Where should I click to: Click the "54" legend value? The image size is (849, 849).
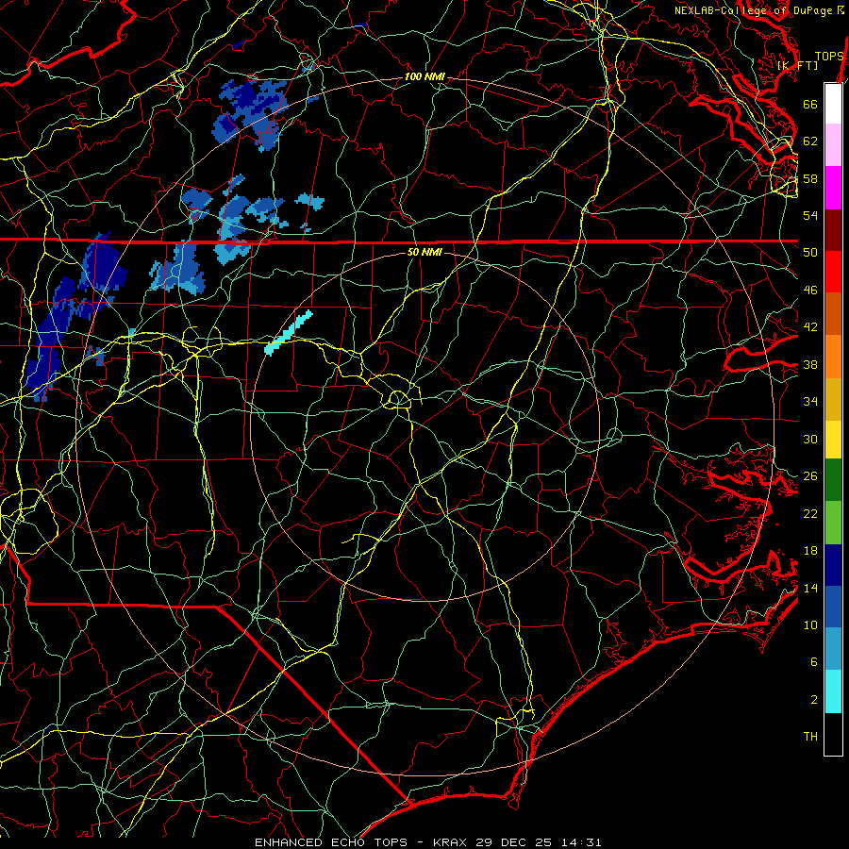(810, 215)
